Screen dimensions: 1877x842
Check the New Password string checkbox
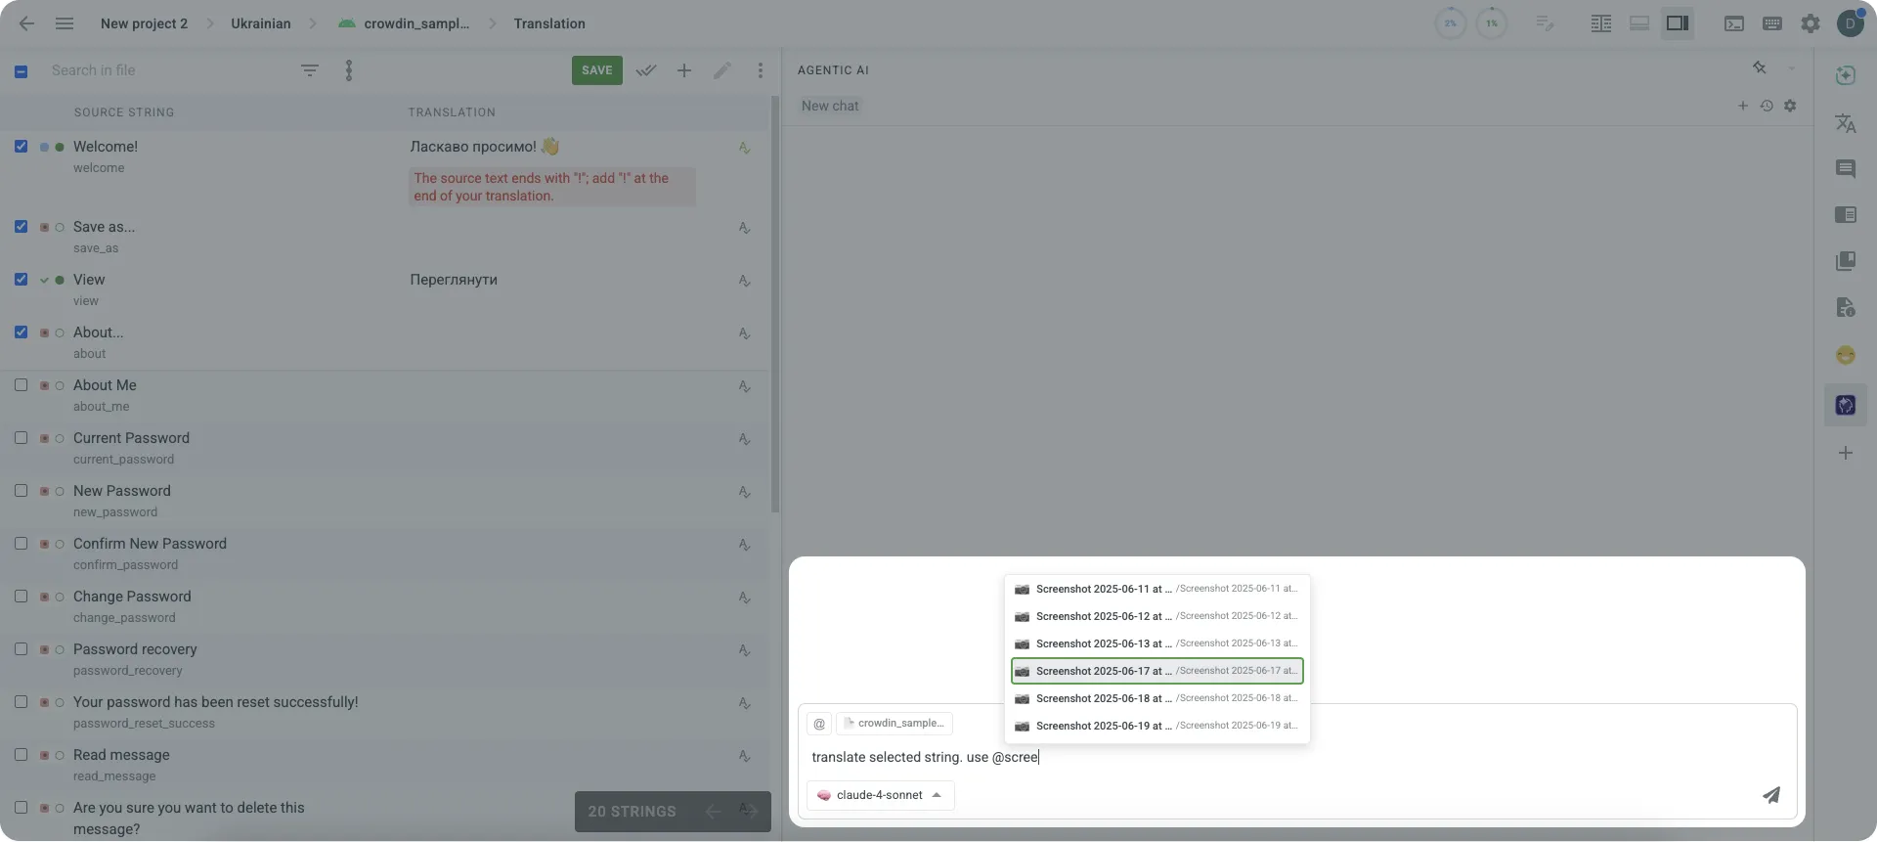tap(21, 490)
